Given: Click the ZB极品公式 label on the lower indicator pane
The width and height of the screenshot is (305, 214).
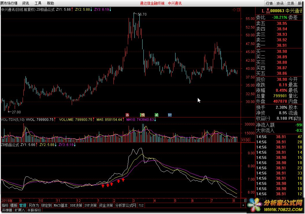Looking at the screenshot, I should (x=10, y=145).
